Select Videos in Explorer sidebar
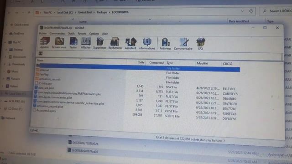The height and width of the screenshot is (164, 292). click(12, 86)
